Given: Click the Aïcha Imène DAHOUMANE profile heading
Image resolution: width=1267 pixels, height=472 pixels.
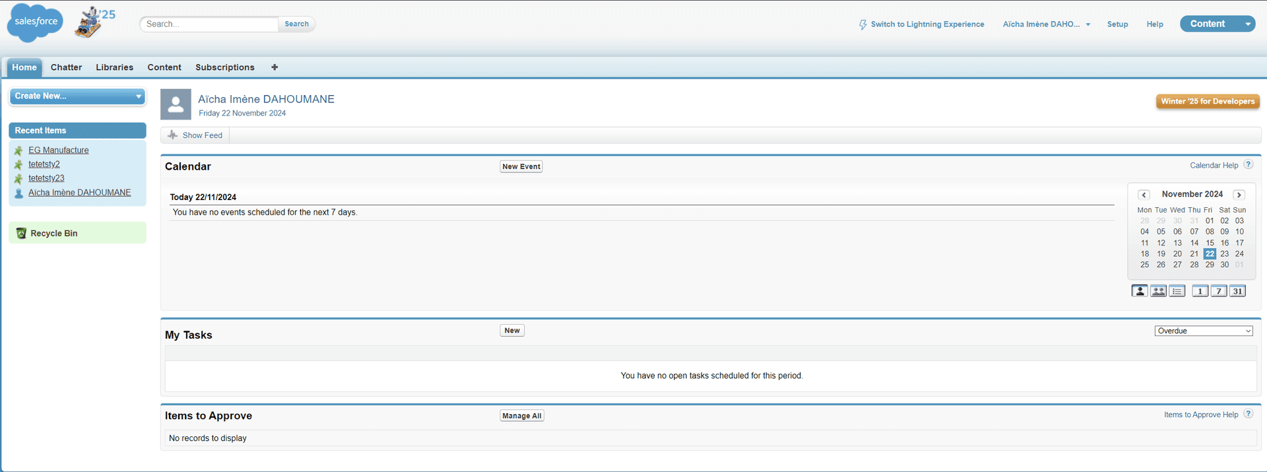Looking at the screenshot, I should [266, 99].
